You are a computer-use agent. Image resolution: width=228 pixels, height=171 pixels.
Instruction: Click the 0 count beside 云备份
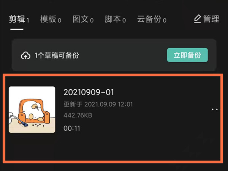[x=165, y=21]
